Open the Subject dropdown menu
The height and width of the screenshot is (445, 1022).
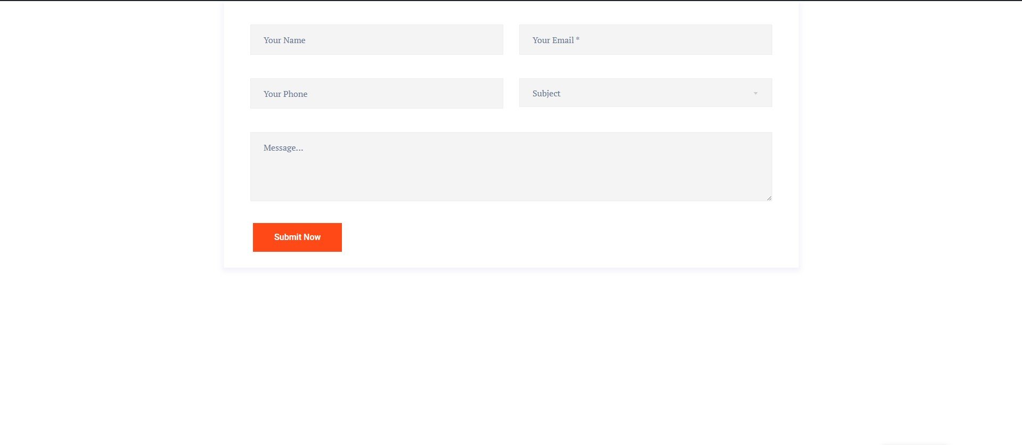[x=645, y=93]
